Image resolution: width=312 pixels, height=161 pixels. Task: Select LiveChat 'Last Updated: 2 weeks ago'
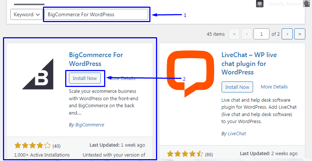click(269, 154)
